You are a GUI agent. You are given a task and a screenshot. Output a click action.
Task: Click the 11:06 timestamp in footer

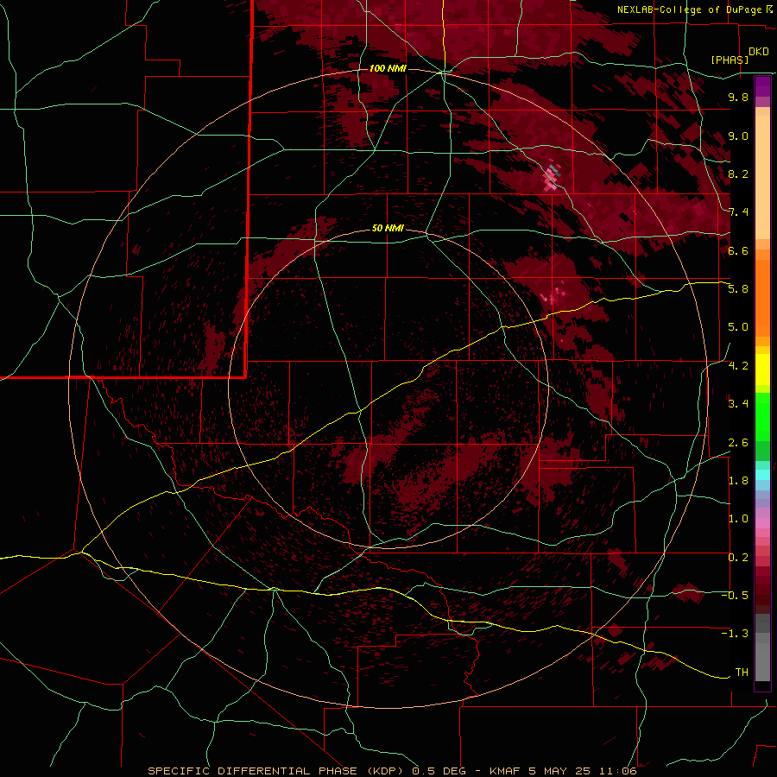(x=617, y=771)
